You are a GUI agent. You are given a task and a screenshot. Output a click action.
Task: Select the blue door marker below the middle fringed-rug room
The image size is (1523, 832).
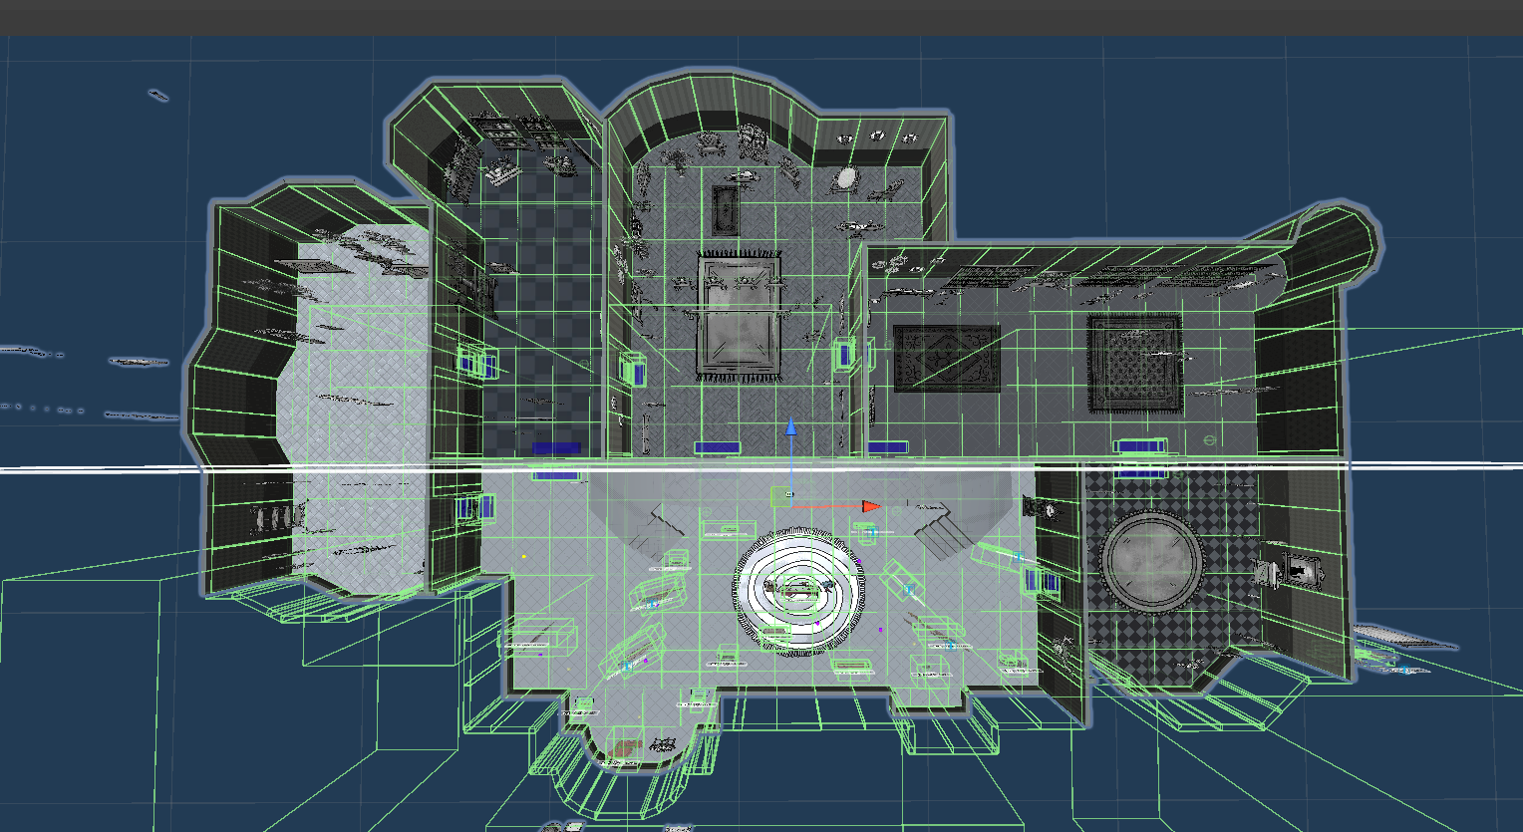click(717, 448)
